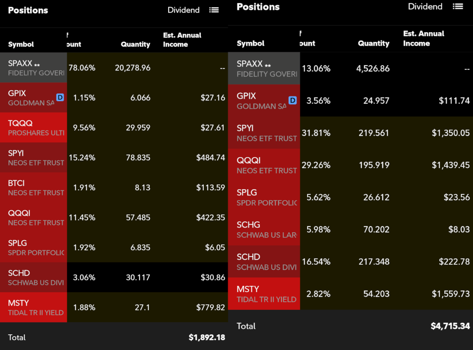The image size is (473, 350).
Task: Click the blue D badge on left GPIX row
Action: point(60,98)
